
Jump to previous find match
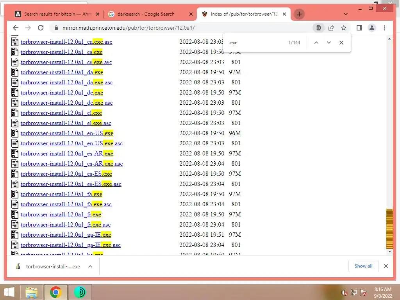(x=316, y=43)
